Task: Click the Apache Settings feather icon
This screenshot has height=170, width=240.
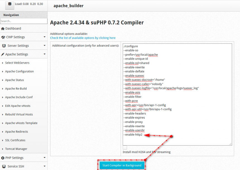Action: (x=3, y=55)
